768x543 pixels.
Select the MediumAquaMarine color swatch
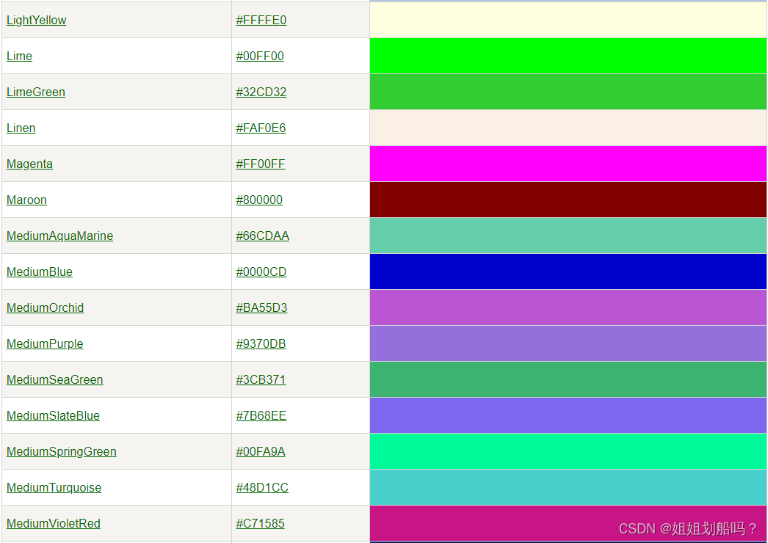[x=568, y=236]
